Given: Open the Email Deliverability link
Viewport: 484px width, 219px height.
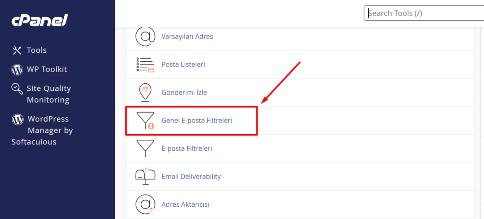Looking at the screenshot, I should click(191, 177).
